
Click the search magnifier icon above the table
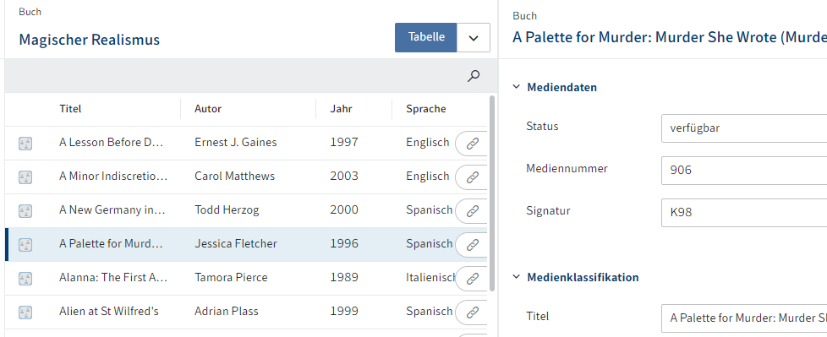[474, 76]
